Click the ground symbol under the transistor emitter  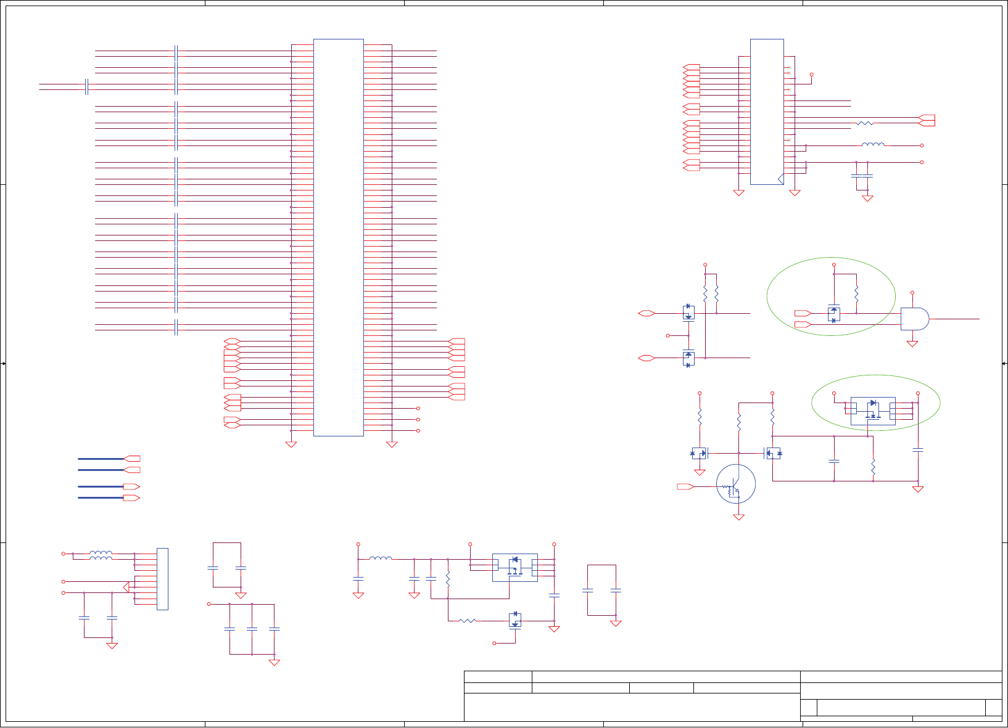(738, 517)
